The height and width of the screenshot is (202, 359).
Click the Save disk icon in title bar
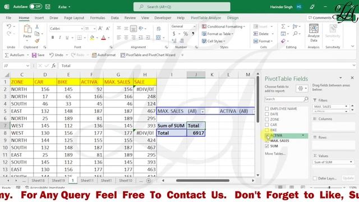[x=48, y=7]
